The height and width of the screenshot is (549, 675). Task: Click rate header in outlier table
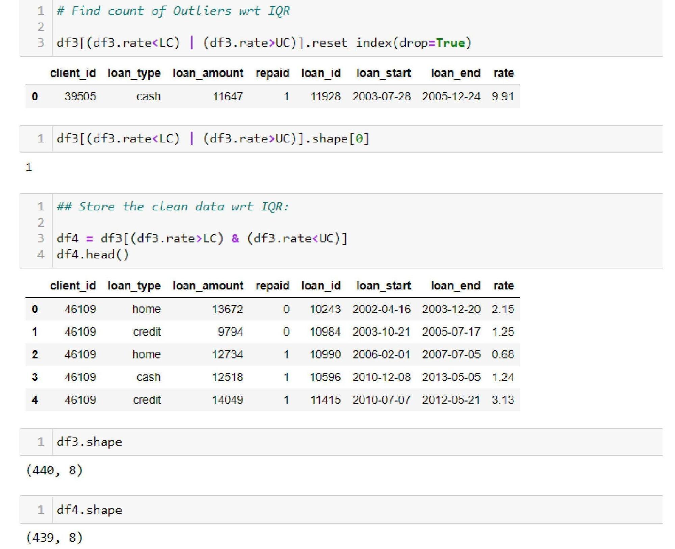(503, 73)
